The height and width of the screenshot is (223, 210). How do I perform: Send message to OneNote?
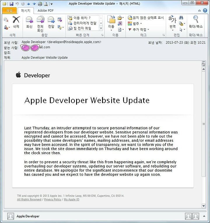coord(120,24)
